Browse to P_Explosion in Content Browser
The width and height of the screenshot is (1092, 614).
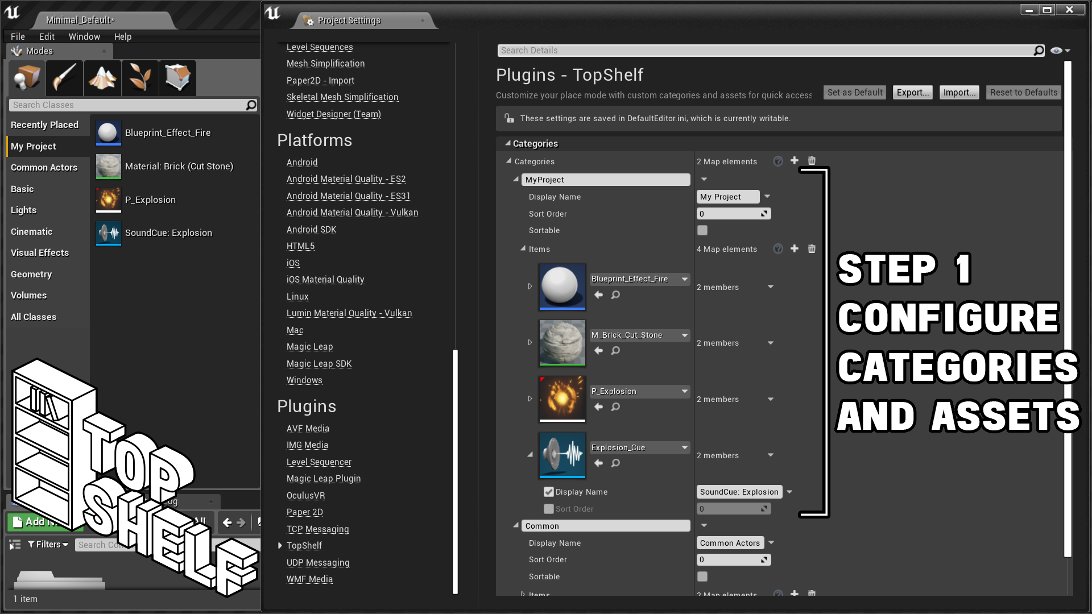point(615,406)
